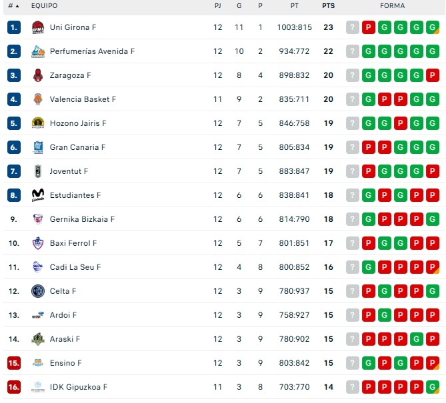Click IDK Gipuzkoa's green G form badge
The height and width of the screenshot is (403, 446).
tap(433, 387)
